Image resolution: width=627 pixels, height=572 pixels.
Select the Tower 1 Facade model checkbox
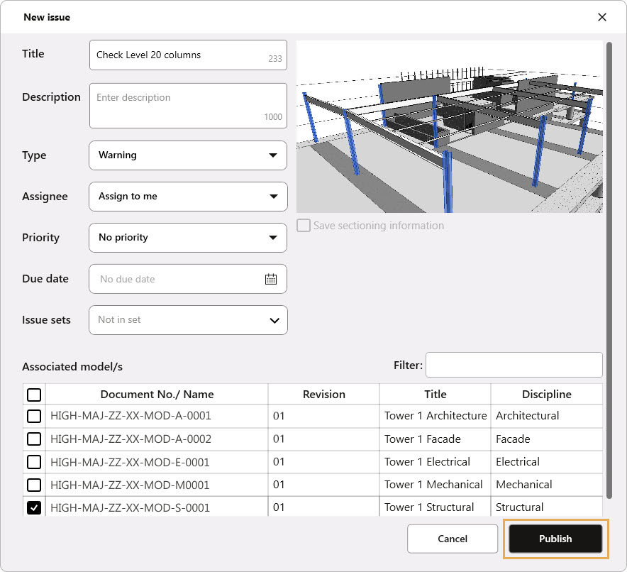(x=34, y=439)
